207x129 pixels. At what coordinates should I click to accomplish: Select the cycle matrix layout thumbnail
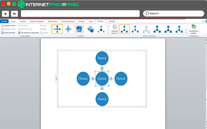pyautogui.click(x=79, y=29)
